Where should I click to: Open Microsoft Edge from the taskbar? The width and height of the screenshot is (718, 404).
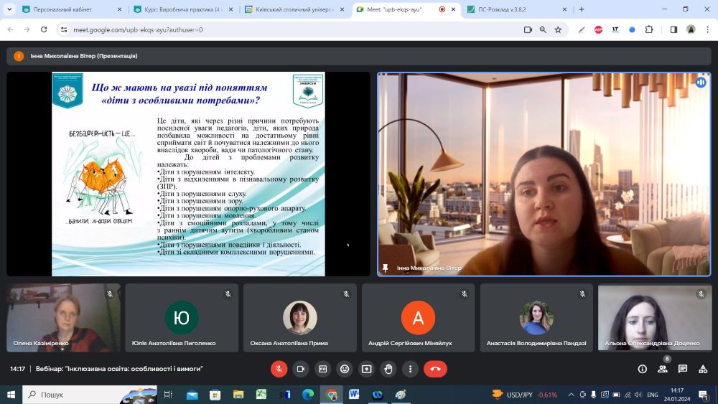pos(308,395)
